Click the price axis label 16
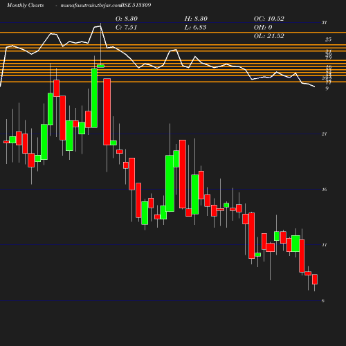 coord(325,190)
